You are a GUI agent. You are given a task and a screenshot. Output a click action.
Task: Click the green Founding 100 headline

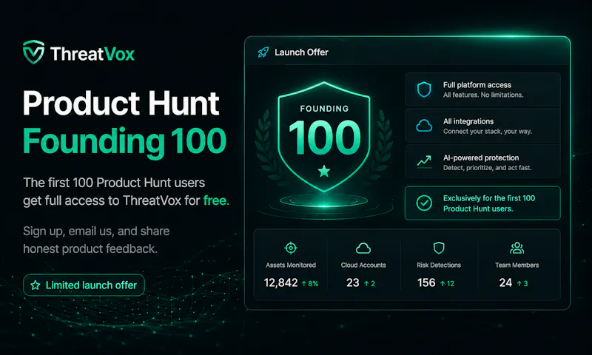(x=124, y=141)
